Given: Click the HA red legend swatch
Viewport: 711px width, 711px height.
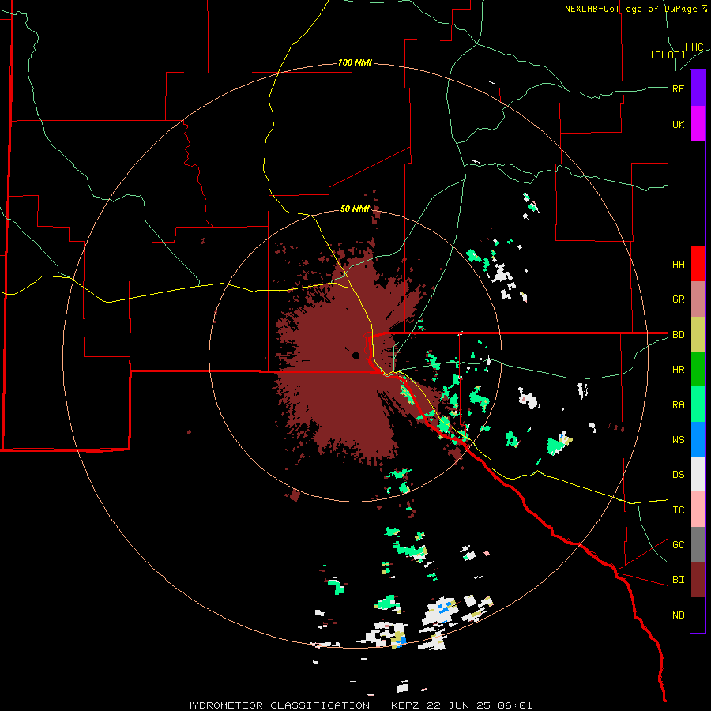Looking at the screenshot, I should 698,264.
